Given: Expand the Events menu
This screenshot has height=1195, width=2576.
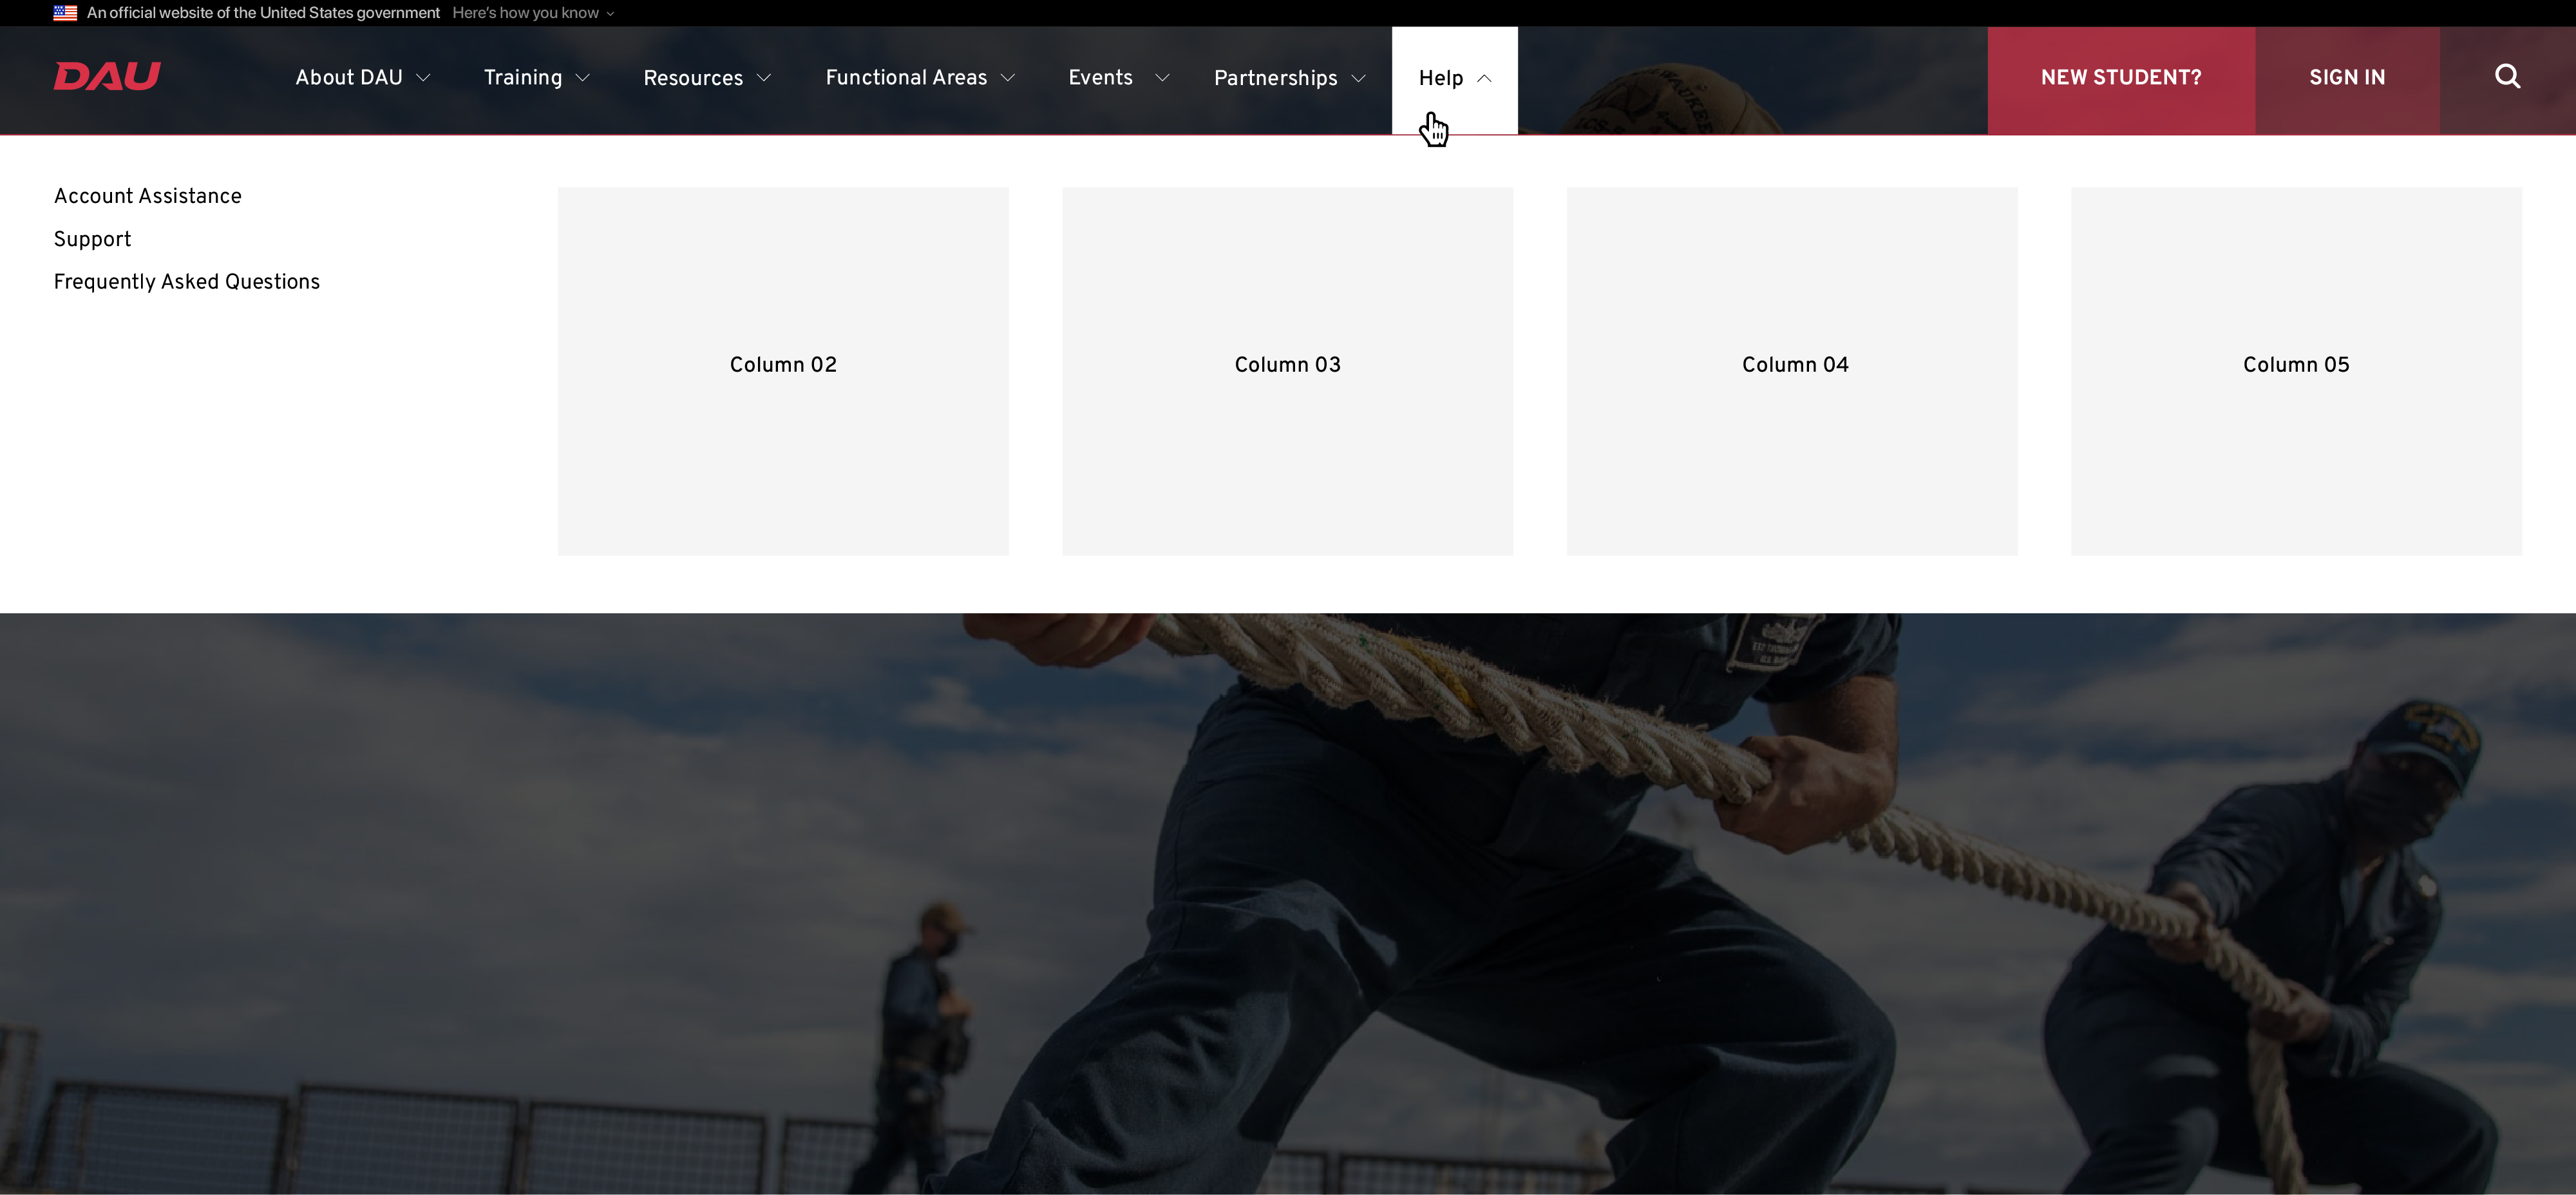Looking at the screenshot, I should tap(1118, 78).
